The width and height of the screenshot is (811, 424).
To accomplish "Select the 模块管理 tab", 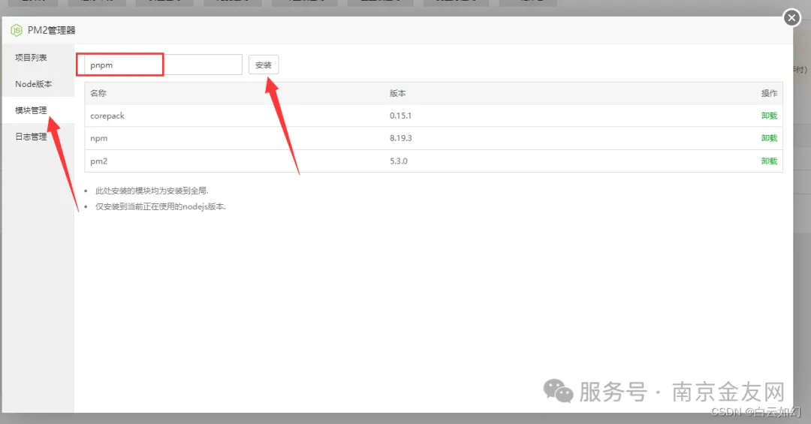I will 38,110.
